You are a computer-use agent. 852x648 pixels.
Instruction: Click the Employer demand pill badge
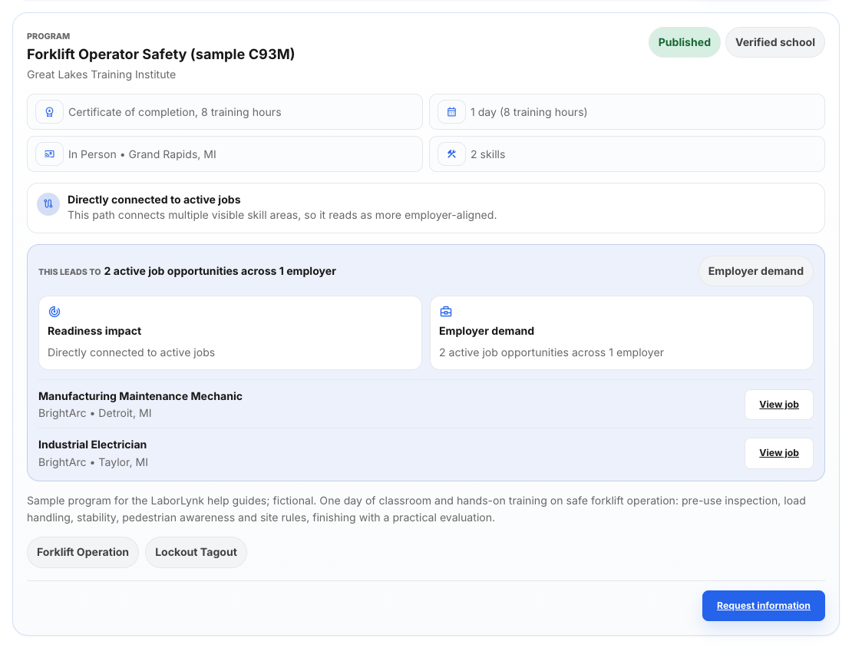point(755,271)
